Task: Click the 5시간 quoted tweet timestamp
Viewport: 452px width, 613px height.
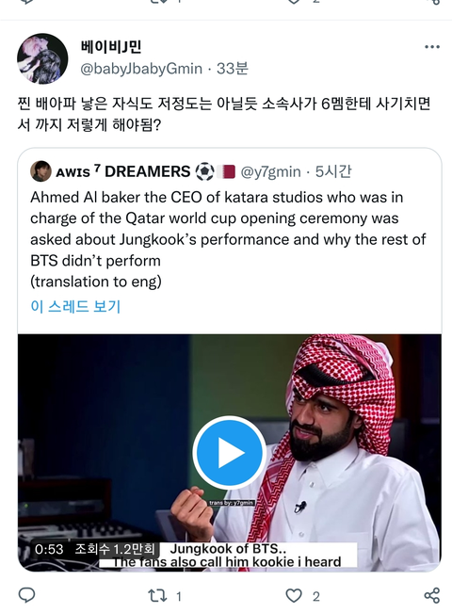Action: [x=333, y=171]
